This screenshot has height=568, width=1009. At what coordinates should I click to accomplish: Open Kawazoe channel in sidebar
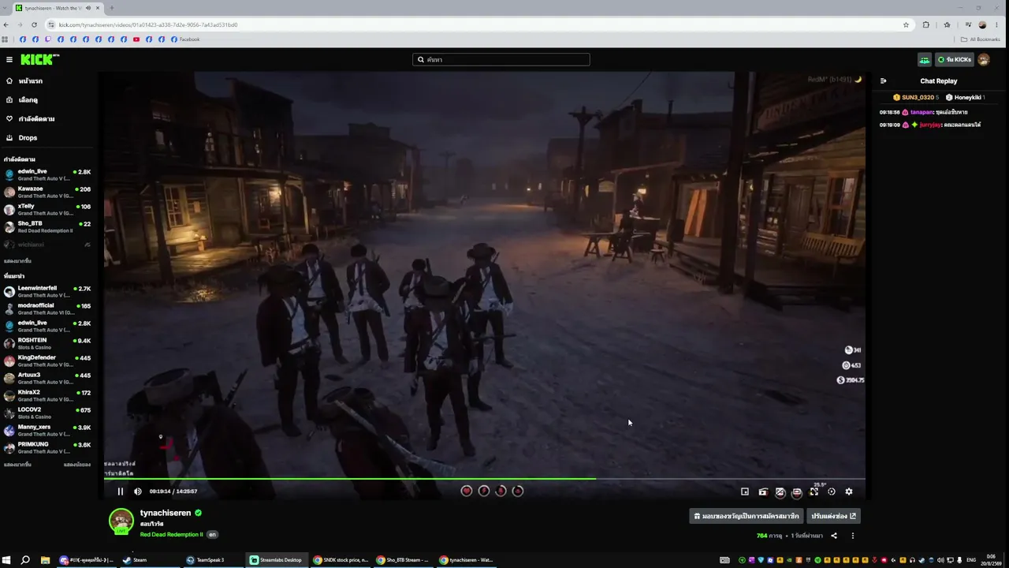[47, 192]
